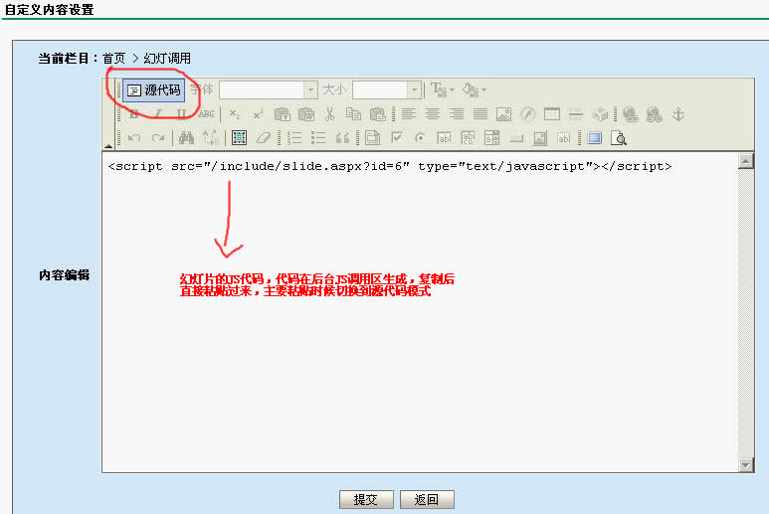Toggle the ABC strikethrough icon

[206, 114]
